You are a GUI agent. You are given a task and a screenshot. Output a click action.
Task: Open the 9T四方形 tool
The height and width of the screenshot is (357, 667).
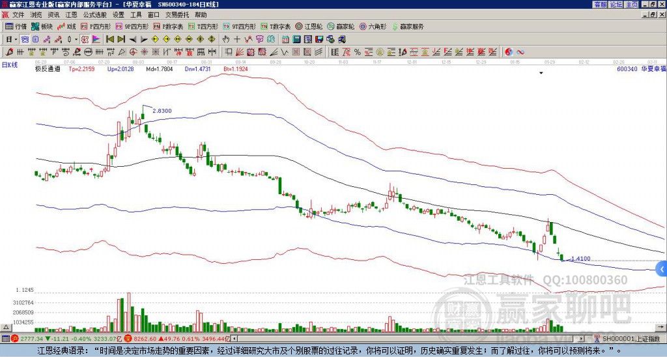click(239, 26)
